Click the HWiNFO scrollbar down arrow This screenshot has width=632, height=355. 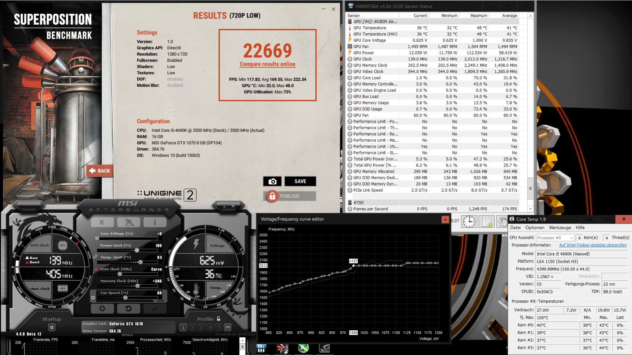pos(530,209)
